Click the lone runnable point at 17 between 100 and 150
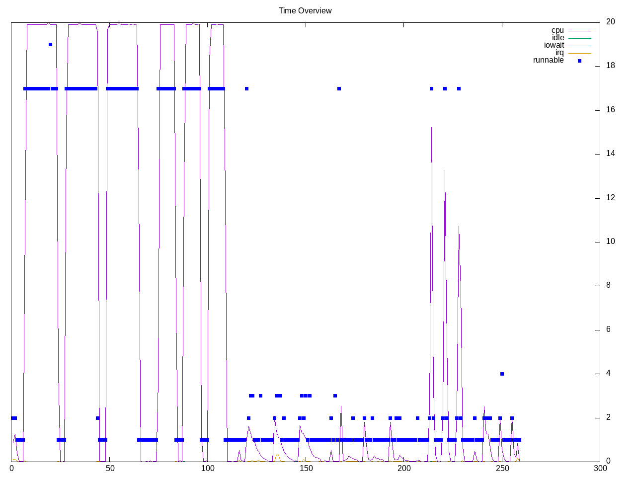636x477 pixels. pyautogui.click(x=246, y=88)
